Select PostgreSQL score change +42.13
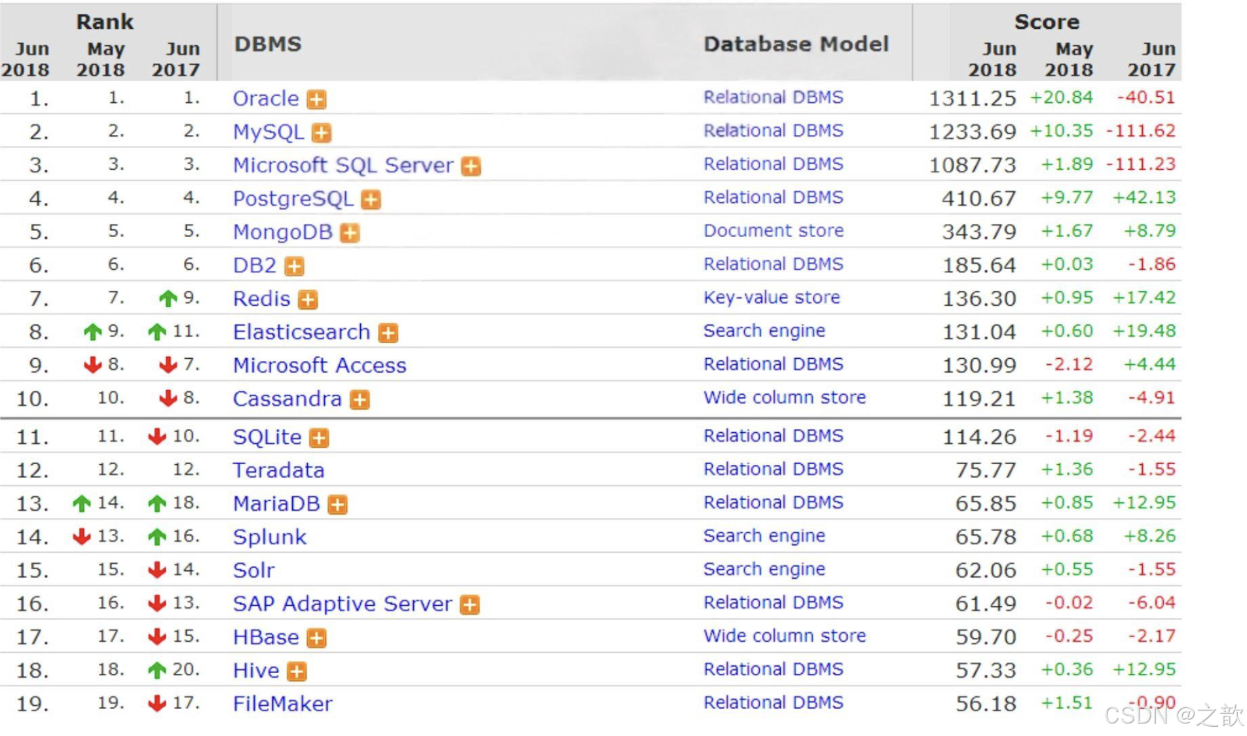The width and height of the screenshot is (1247, 736). (x=1144, y=198)
